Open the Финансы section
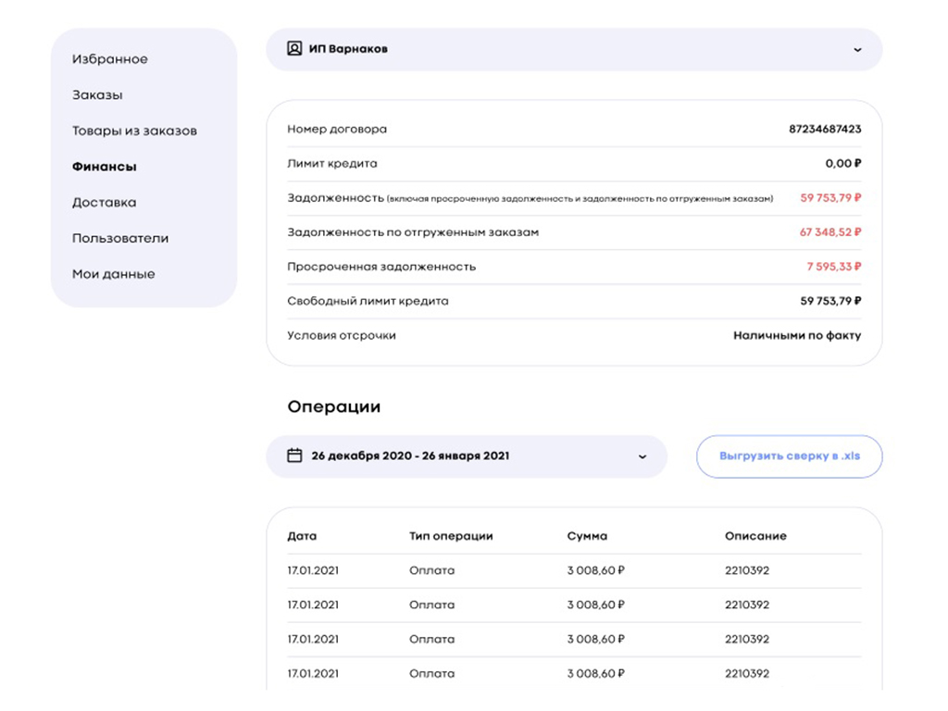This screenshot has width=948, height=711. tap(104, 167)
